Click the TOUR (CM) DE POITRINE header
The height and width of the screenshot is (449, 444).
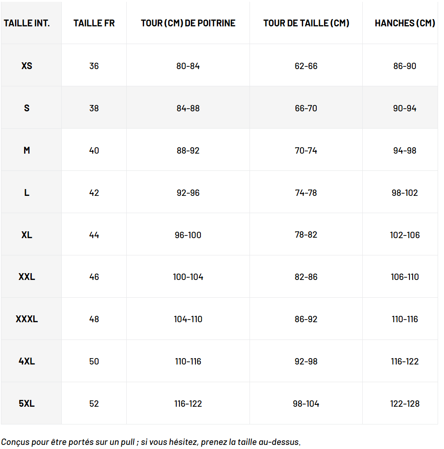pyautogui.click(x=188, y=23)
